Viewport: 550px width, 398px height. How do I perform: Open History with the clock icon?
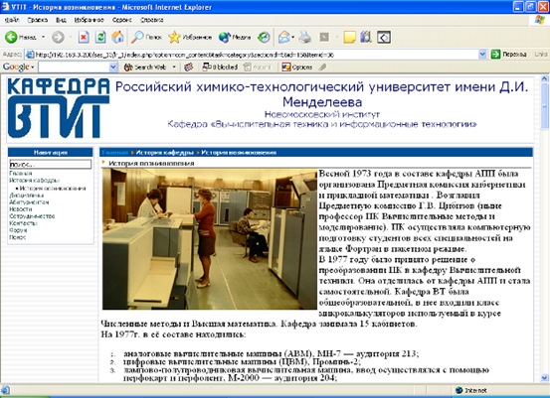pyautogui.click(x=264, y=37)
